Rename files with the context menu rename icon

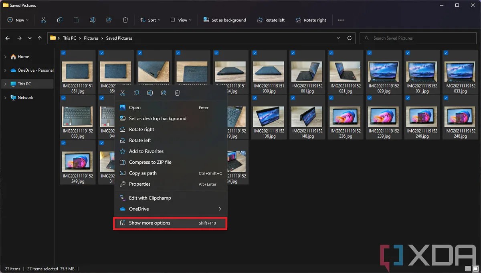click(x=150, y=93)
